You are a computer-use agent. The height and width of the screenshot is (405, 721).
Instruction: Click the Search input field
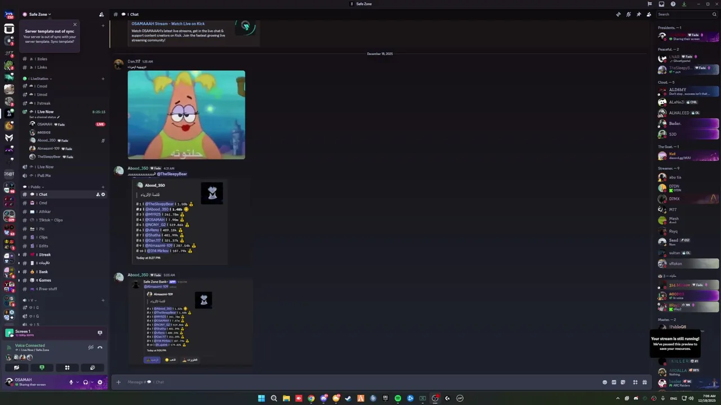point(686,14)
